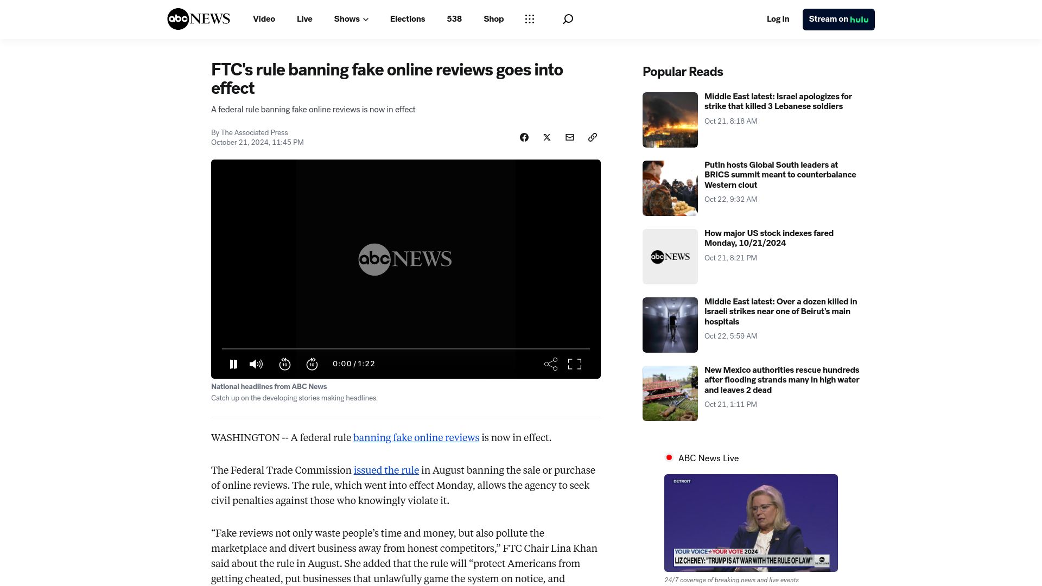Viewport: 1042px width, 586px height.
Task: Click the burning strike thumbnail image
Action: click(670, 120)
